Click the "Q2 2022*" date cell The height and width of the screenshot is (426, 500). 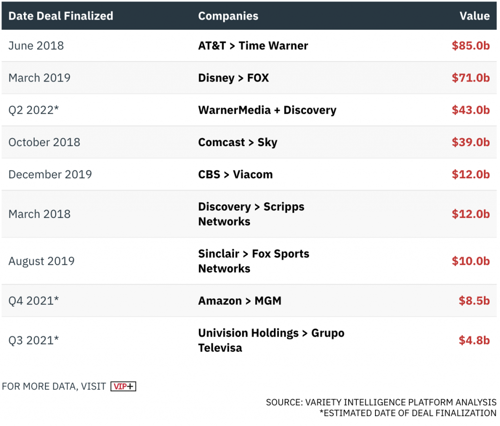[x=34, y=110]
